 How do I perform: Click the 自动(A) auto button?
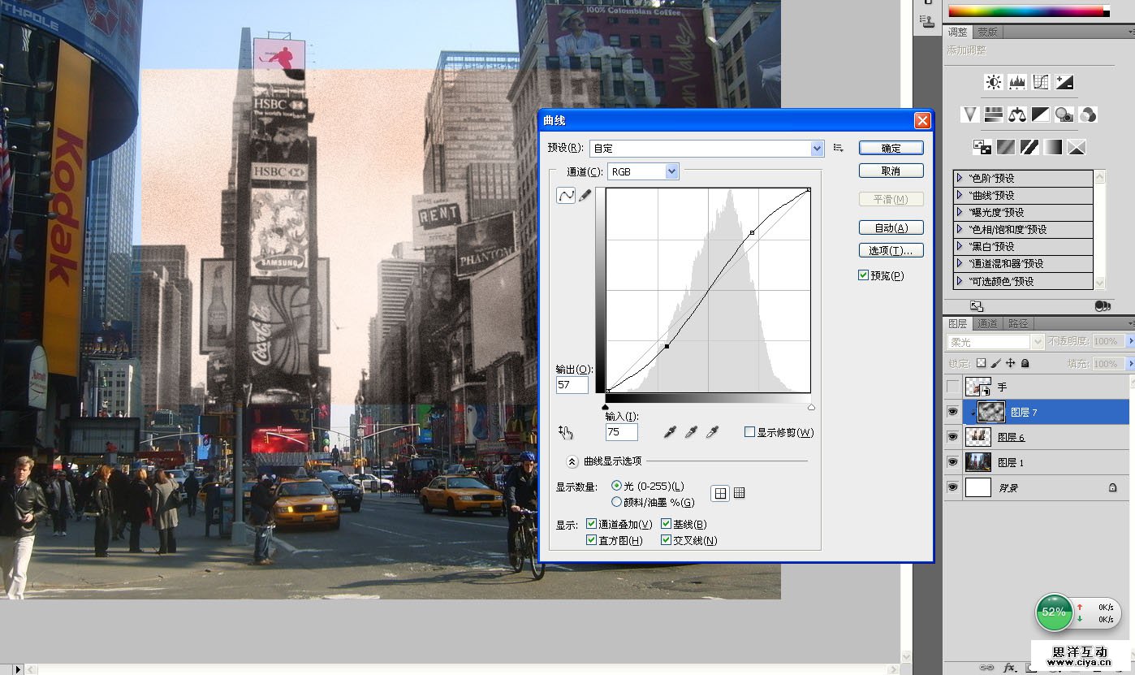[891, 228]
